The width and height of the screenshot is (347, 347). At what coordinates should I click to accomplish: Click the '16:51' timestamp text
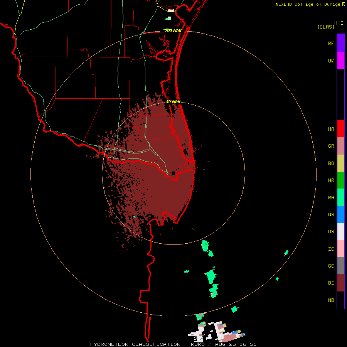pos(247,344)
